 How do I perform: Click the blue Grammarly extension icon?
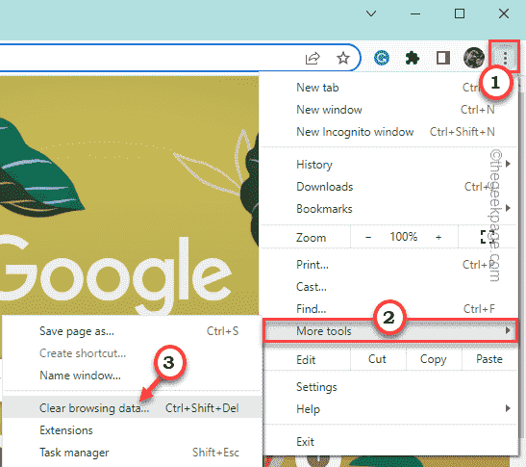[382, 58]
